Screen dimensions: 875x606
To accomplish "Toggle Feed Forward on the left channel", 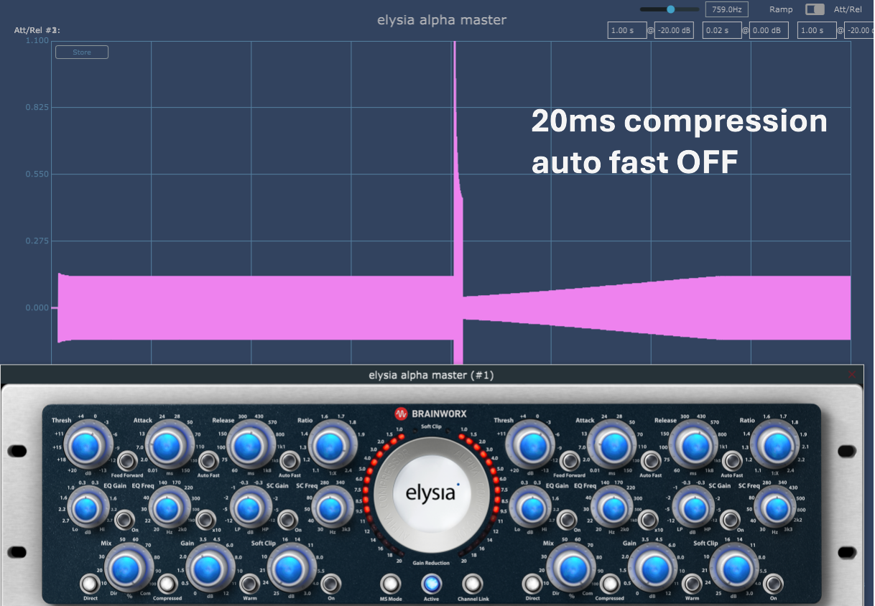I will [x=127, y=463].
